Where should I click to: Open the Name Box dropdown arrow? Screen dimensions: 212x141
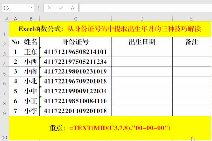31,7
